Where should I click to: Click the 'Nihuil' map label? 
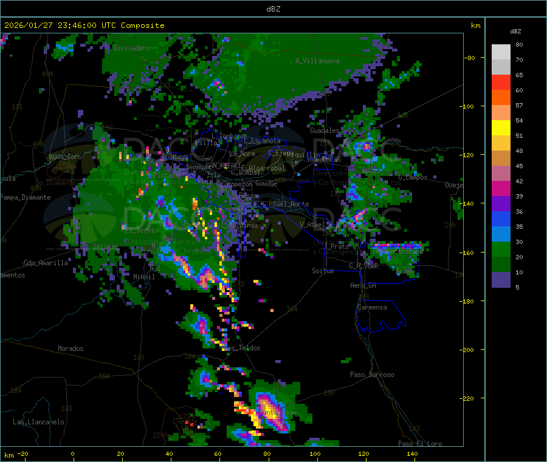coord(143,277)
